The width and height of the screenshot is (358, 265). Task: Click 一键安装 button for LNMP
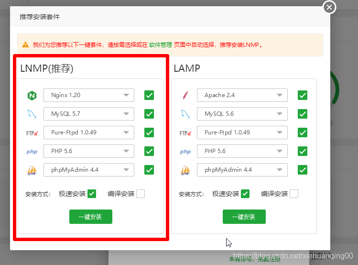91,217
